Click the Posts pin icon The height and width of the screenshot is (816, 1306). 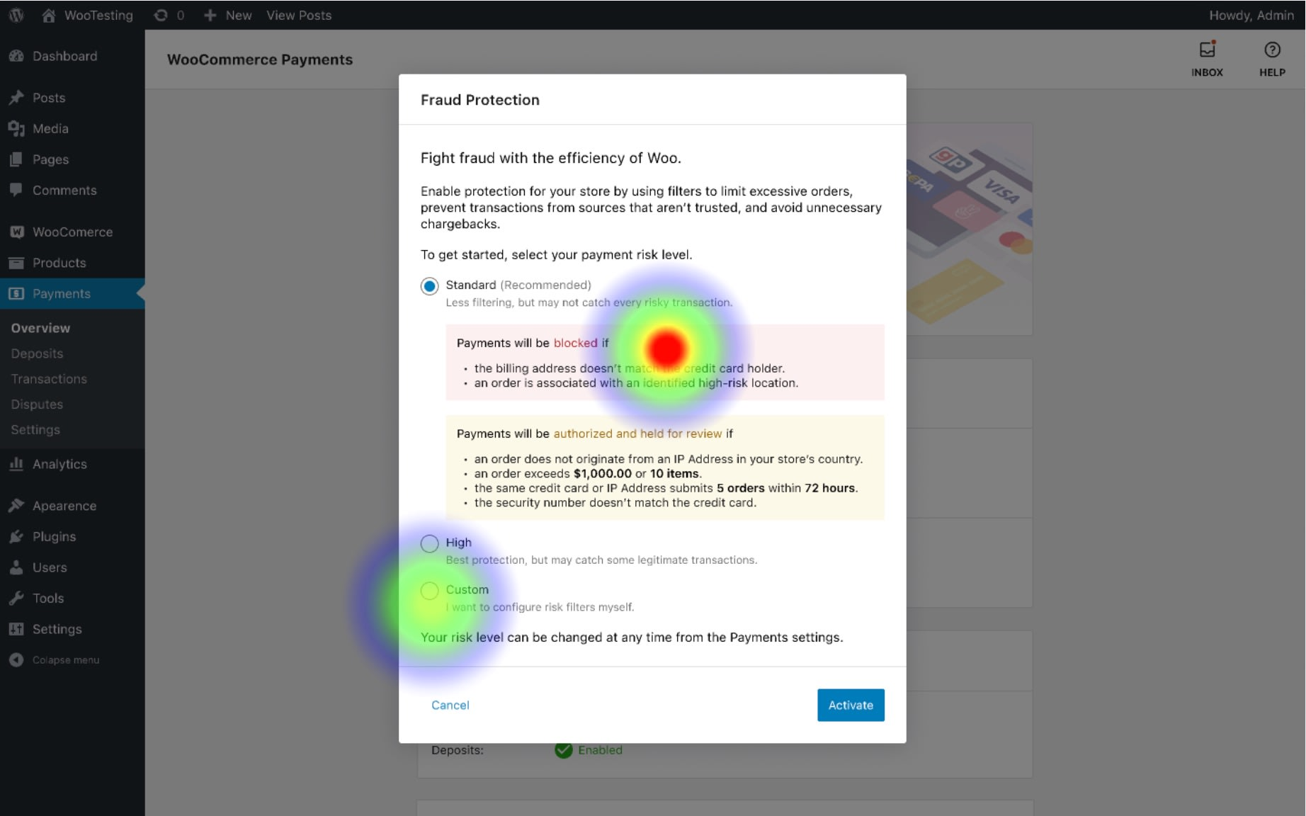[x=16, y=98]
